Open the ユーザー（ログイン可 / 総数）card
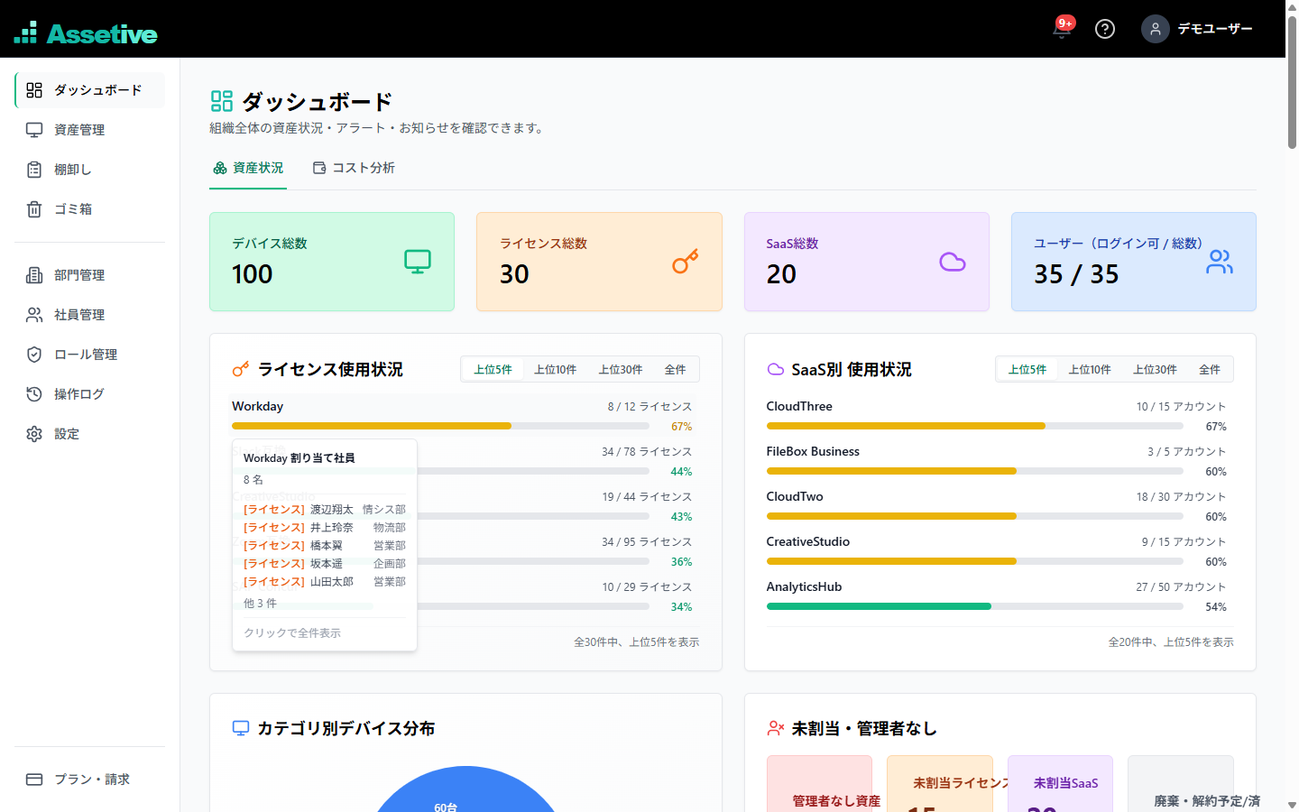The image size is (1299, 812). pyautogui.click(x=1134, y=262)
